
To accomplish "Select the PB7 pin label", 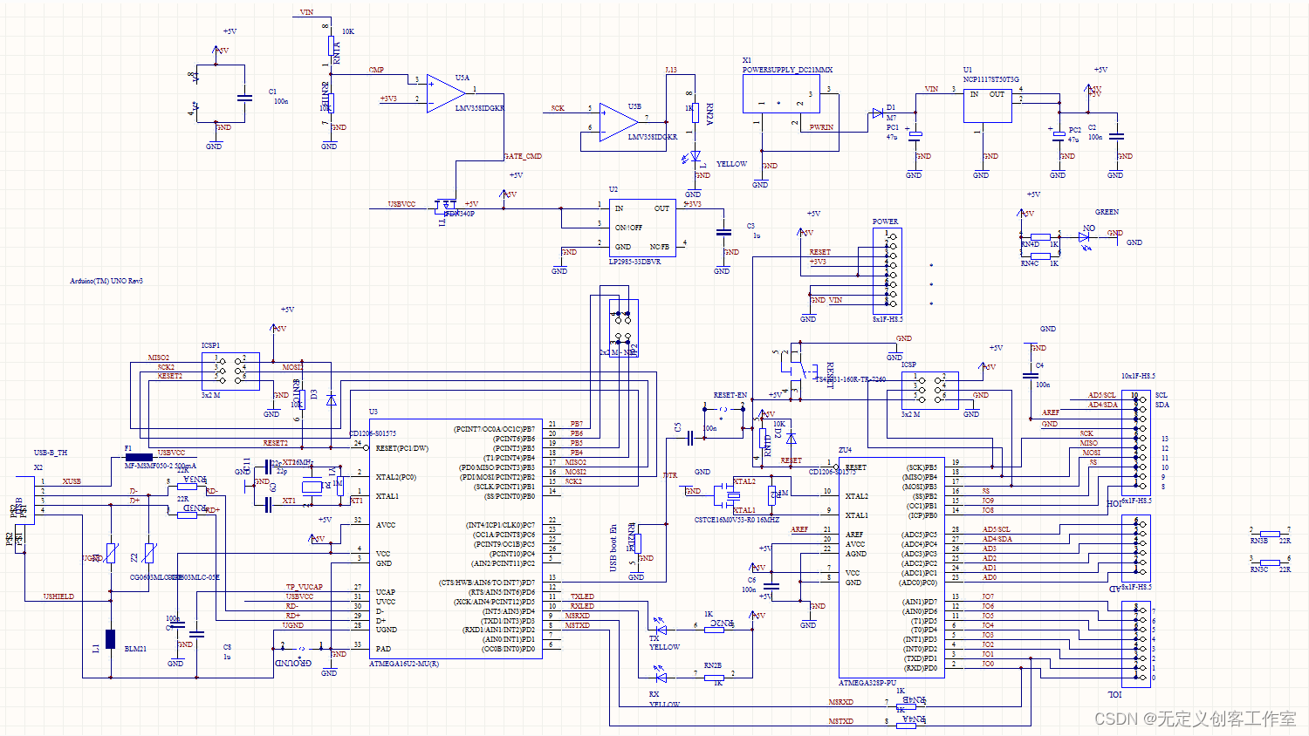I will click(577, 424).
